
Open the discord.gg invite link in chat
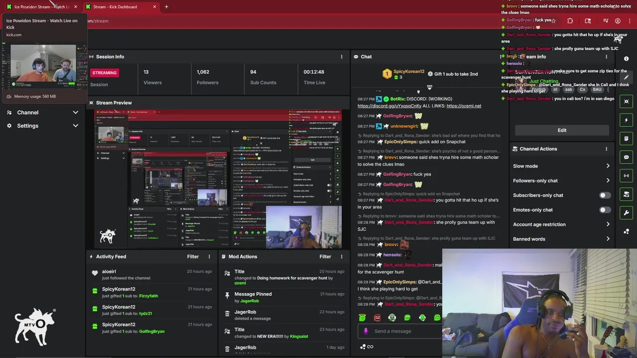389,106
